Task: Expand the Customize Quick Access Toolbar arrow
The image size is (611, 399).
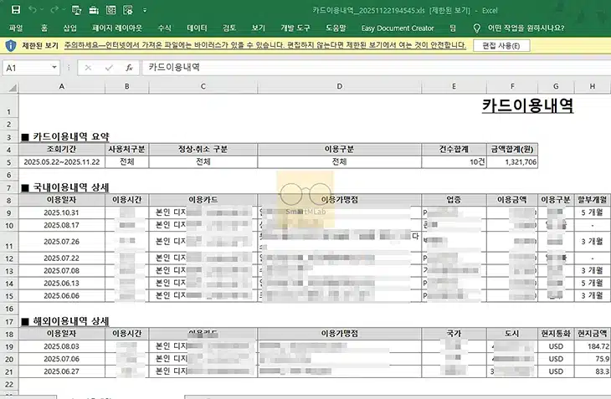Action: coord(145,10)
